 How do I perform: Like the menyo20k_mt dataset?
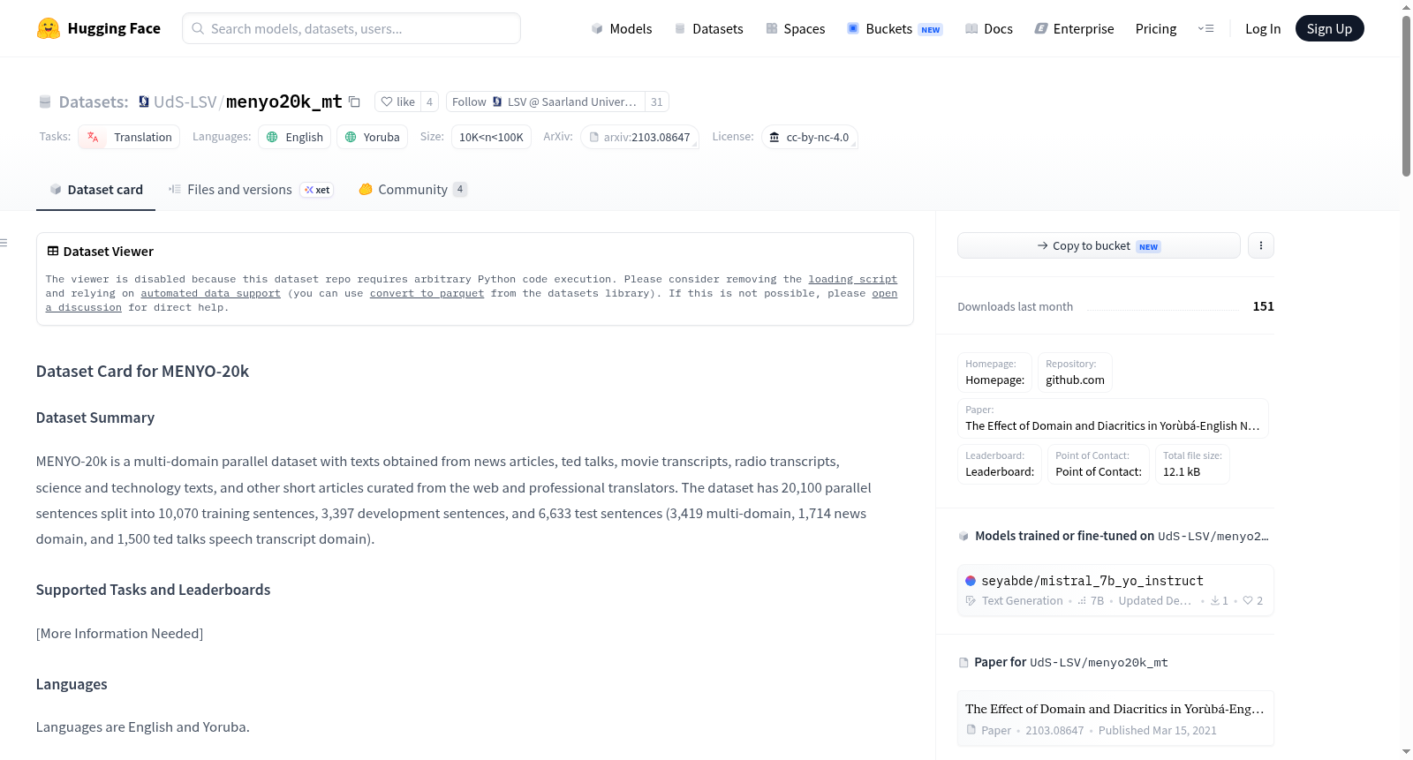[397, 102]
